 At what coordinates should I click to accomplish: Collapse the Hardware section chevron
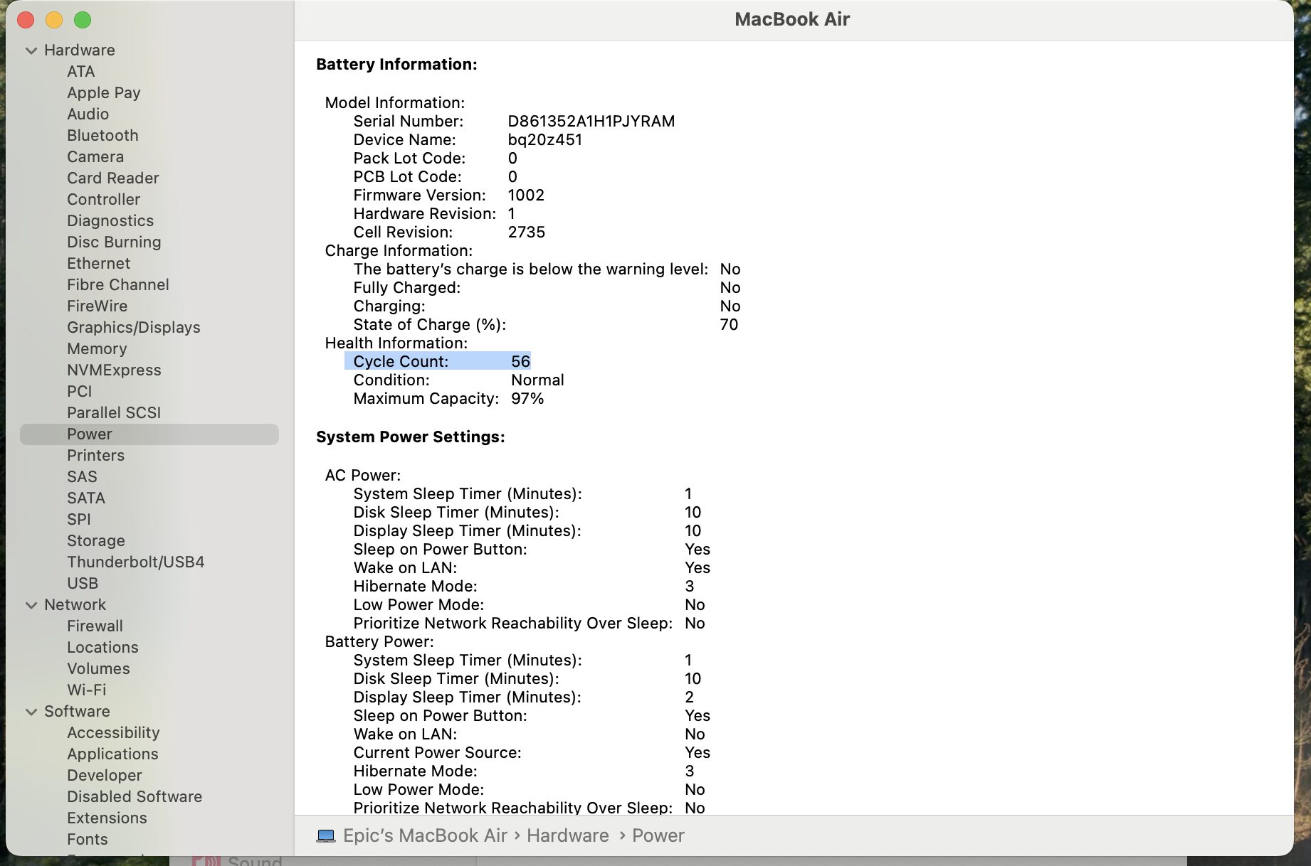31,50
